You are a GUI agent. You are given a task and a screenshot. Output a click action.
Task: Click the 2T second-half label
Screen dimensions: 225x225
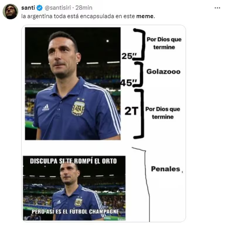(132, 111)
